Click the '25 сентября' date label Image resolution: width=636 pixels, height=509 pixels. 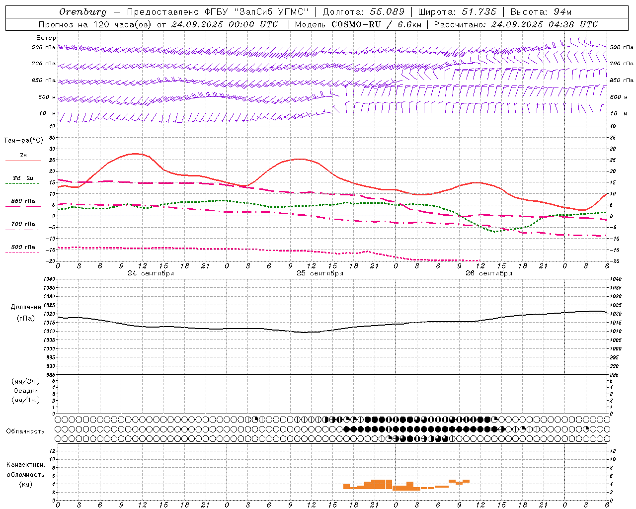pos(320,273)
